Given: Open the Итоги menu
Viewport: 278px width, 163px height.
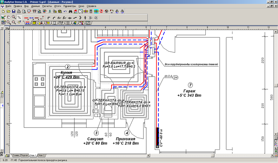Looking at the screenshot, I should pos(58,6).
